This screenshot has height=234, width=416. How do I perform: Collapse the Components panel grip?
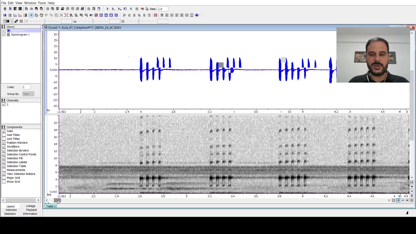pyautogui.click(x=3, y=127)
